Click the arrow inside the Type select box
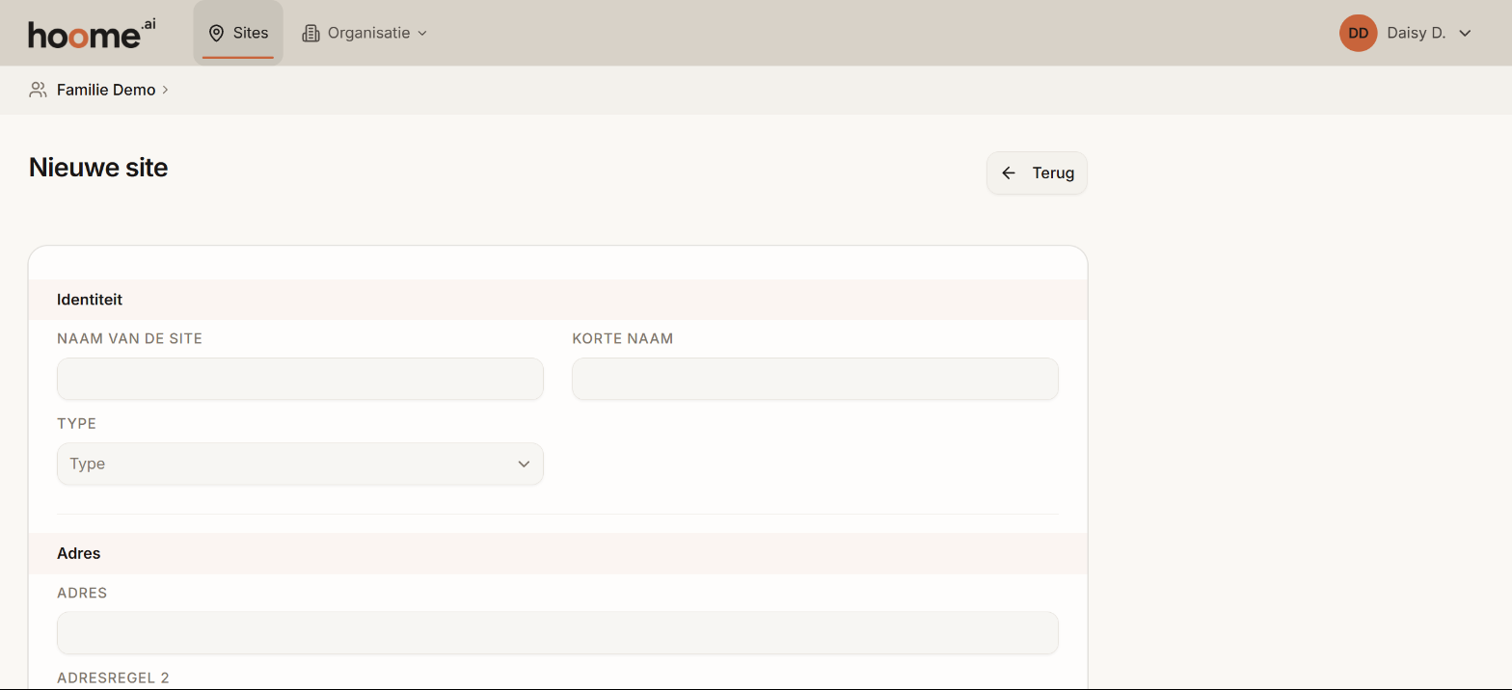 pos(524,464)
